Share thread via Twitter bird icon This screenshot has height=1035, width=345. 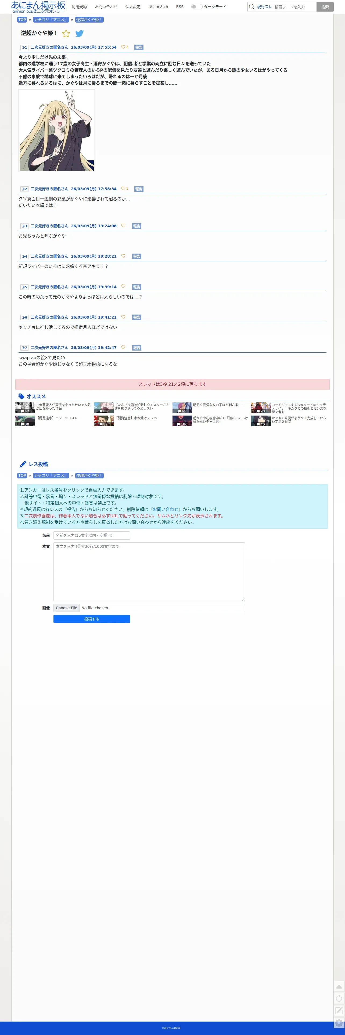[80, 33]
